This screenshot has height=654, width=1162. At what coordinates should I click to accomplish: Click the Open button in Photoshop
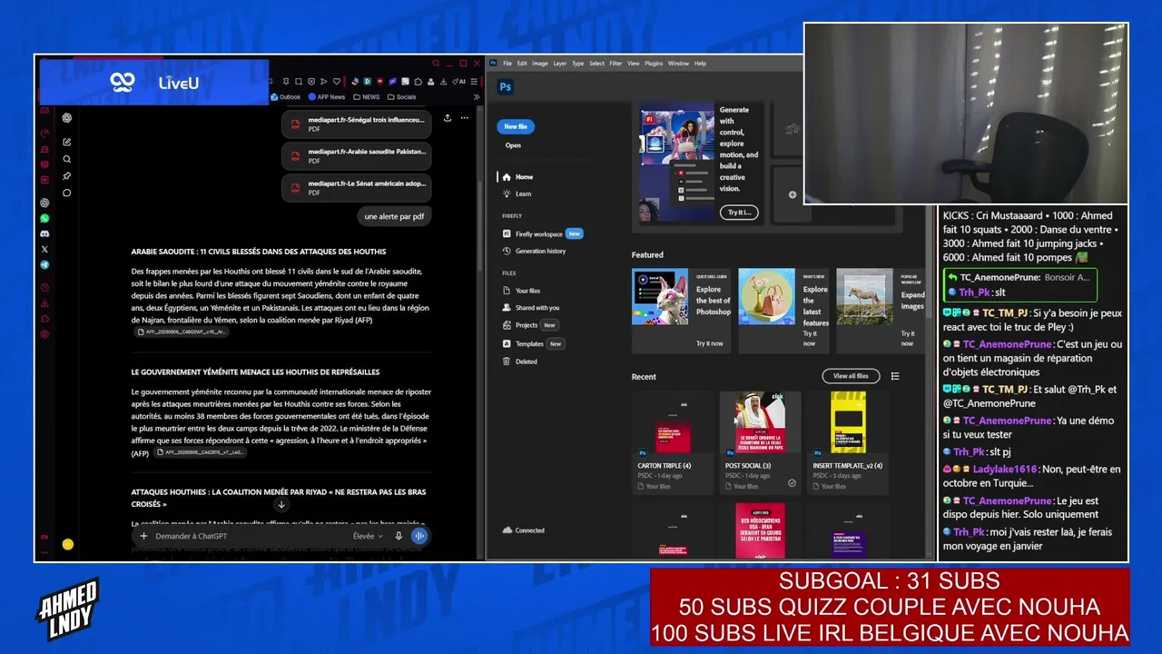[x=513, y=145]
